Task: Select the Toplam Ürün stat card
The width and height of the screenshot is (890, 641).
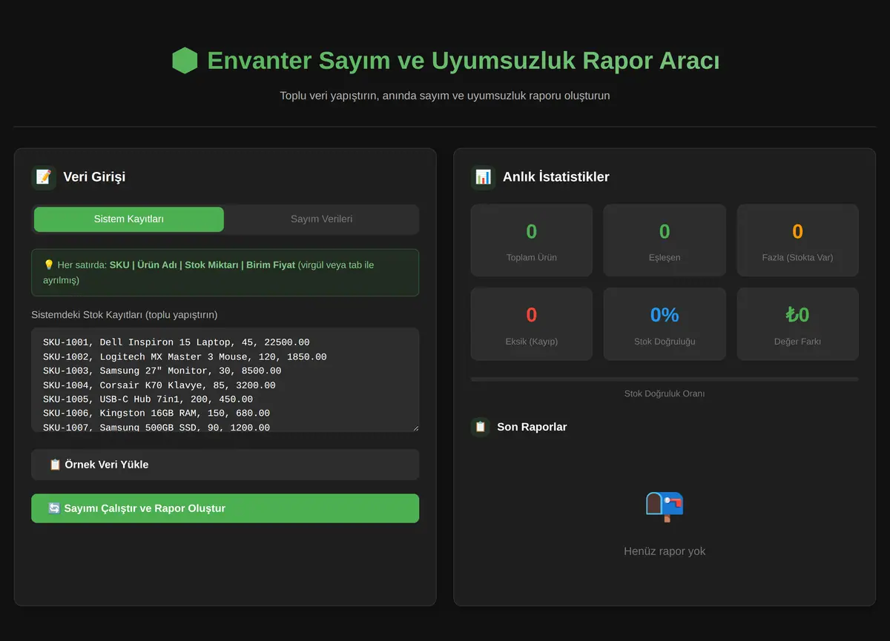Action: click(x=532, y=241)
